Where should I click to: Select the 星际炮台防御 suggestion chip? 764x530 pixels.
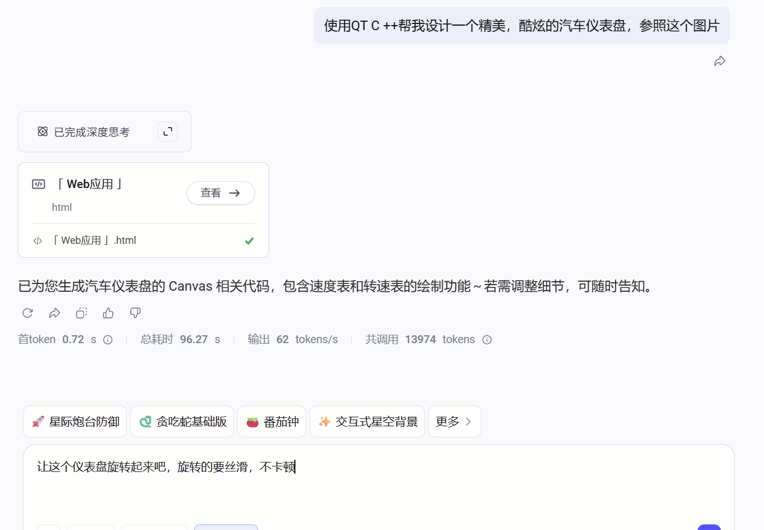pyautogui.click(x=75, y=422)
